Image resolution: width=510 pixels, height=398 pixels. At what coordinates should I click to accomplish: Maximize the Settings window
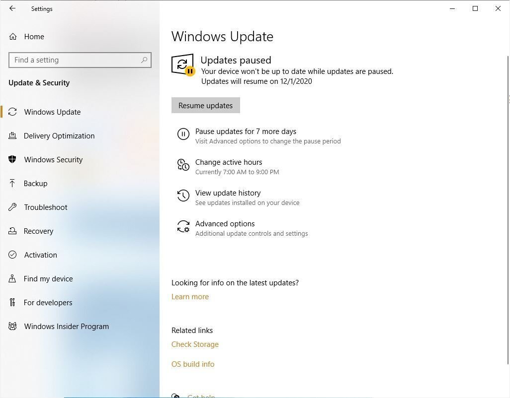click(x=475, y=8)
